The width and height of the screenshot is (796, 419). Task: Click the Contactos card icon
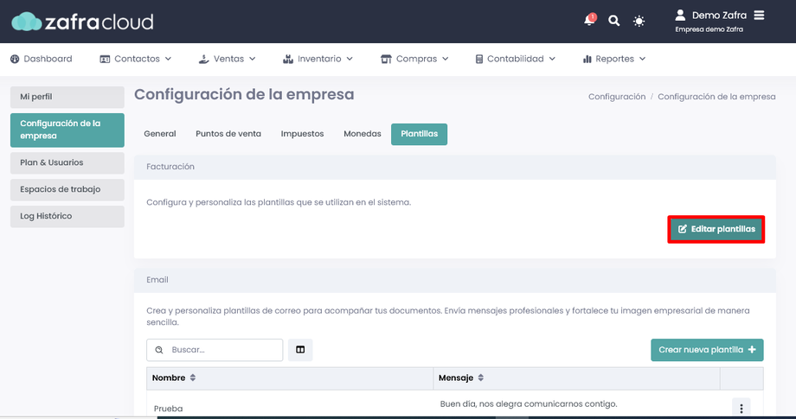coord(105,59)
